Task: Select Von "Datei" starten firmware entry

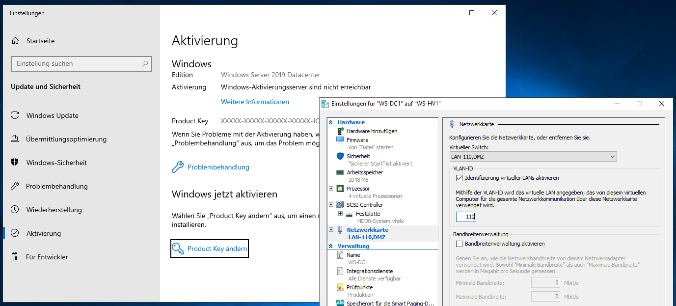Action: pyautogui.click(x=371, y=147)
